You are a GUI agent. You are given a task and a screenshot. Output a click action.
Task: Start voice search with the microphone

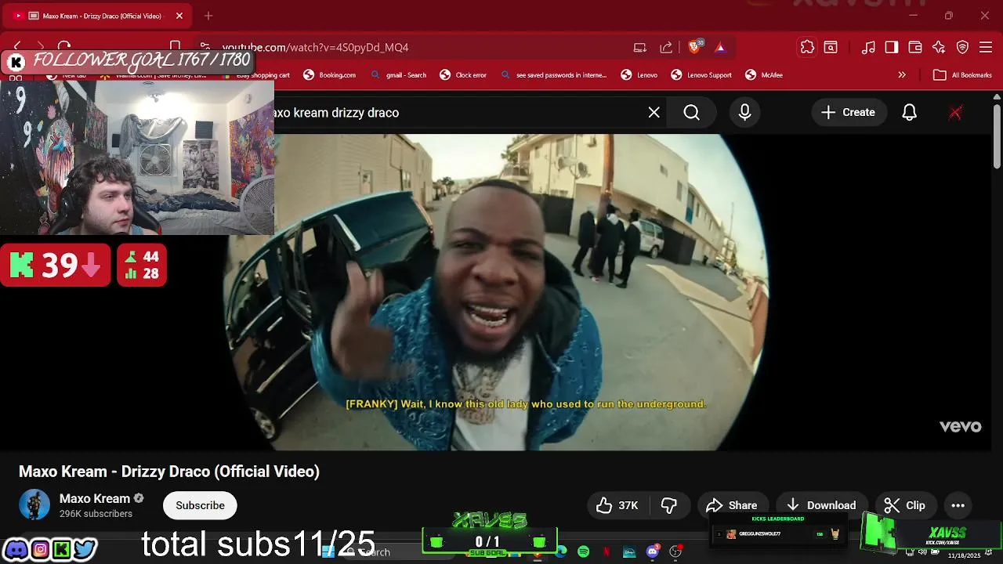tap(745, 113)
